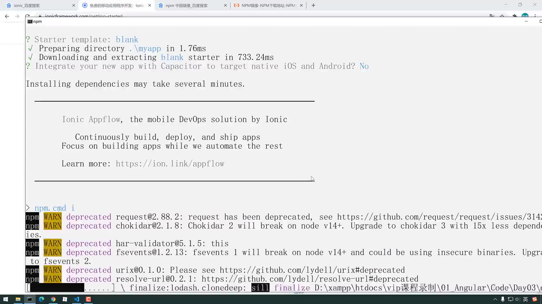
Task: Open the Sogou input method tray icon
Action: (534, 299)
